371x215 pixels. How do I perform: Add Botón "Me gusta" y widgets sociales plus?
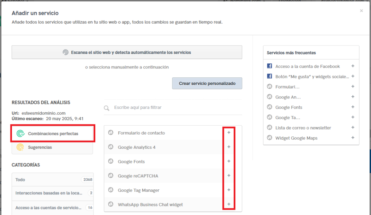353,76
